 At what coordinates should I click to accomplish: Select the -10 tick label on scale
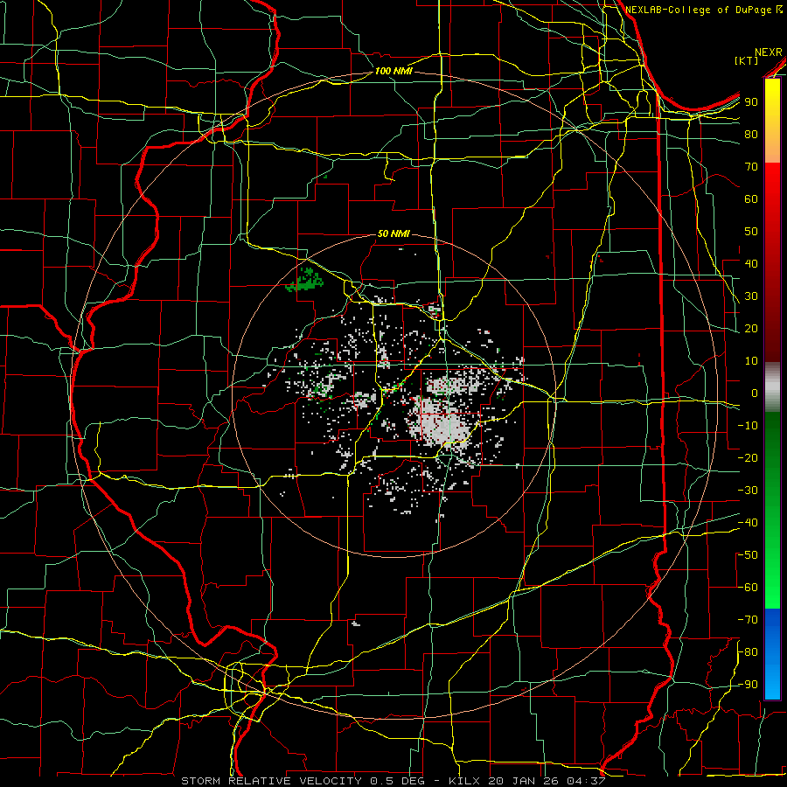click(748, 426)
